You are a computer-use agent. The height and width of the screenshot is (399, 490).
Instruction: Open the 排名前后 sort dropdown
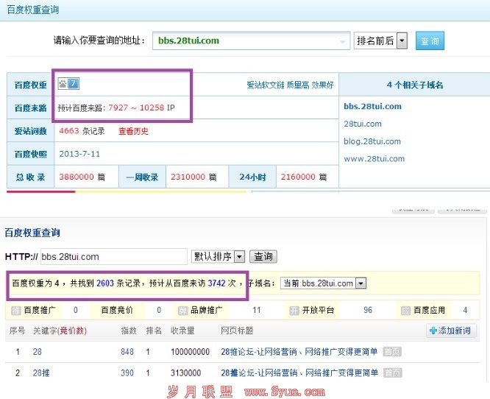tap(380, 40)
